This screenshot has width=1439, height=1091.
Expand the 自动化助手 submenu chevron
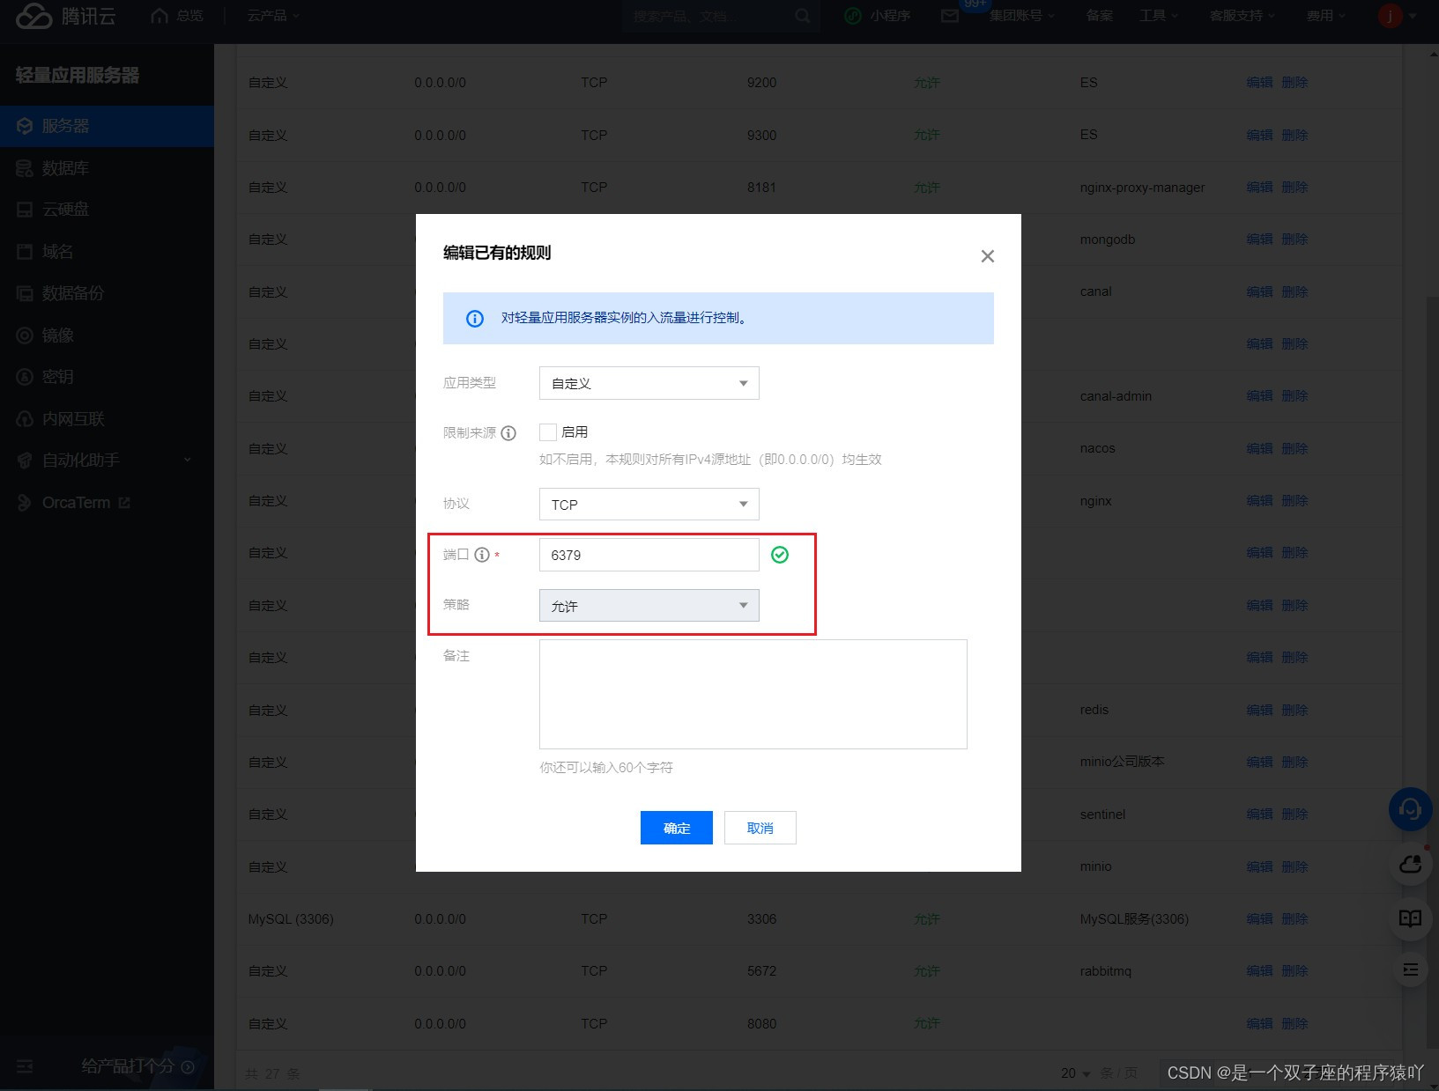pos(187,460)
